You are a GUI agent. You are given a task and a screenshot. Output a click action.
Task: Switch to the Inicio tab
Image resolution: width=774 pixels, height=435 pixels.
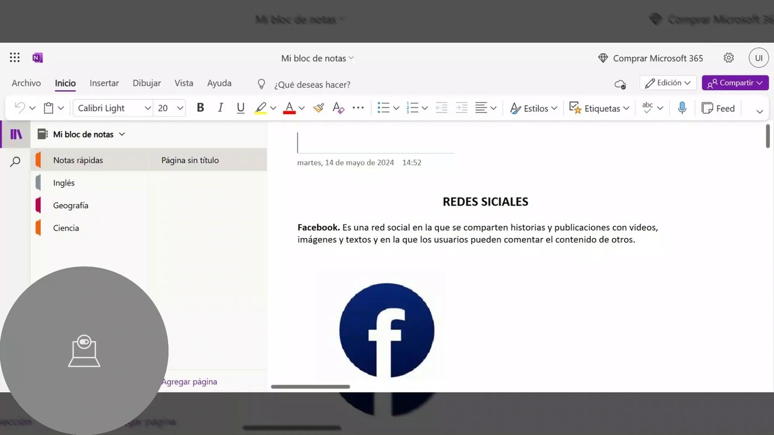coord(65,83)
